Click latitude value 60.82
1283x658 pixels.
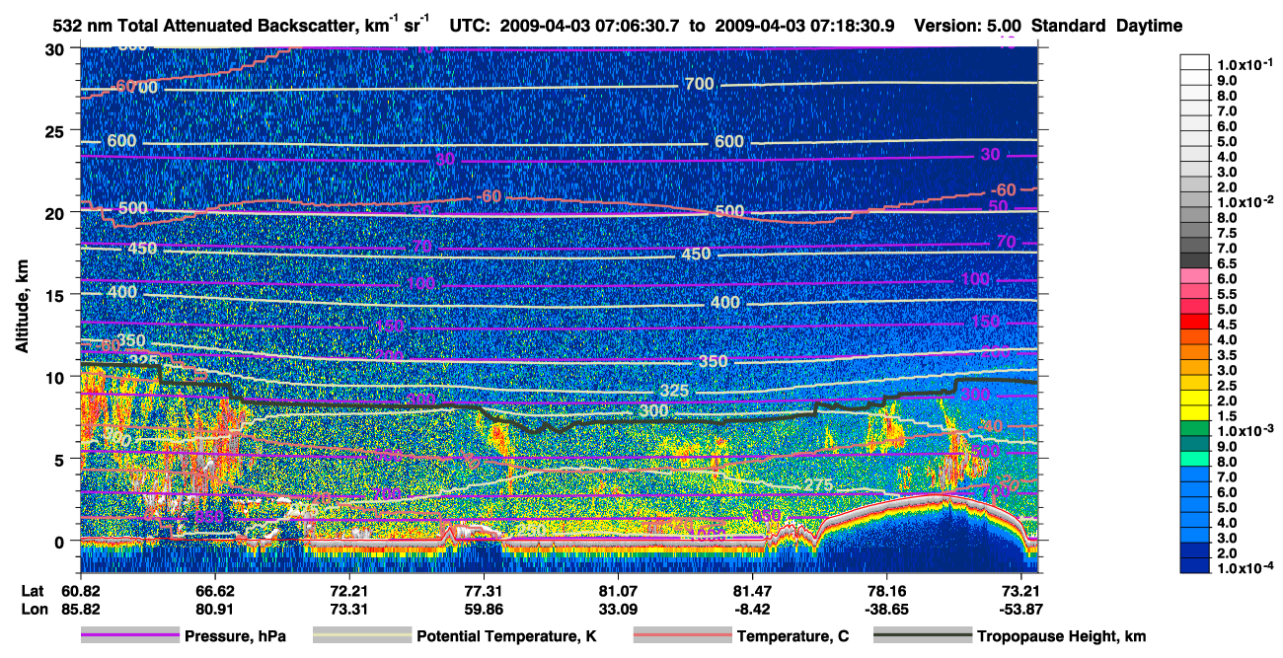(80, 591)
